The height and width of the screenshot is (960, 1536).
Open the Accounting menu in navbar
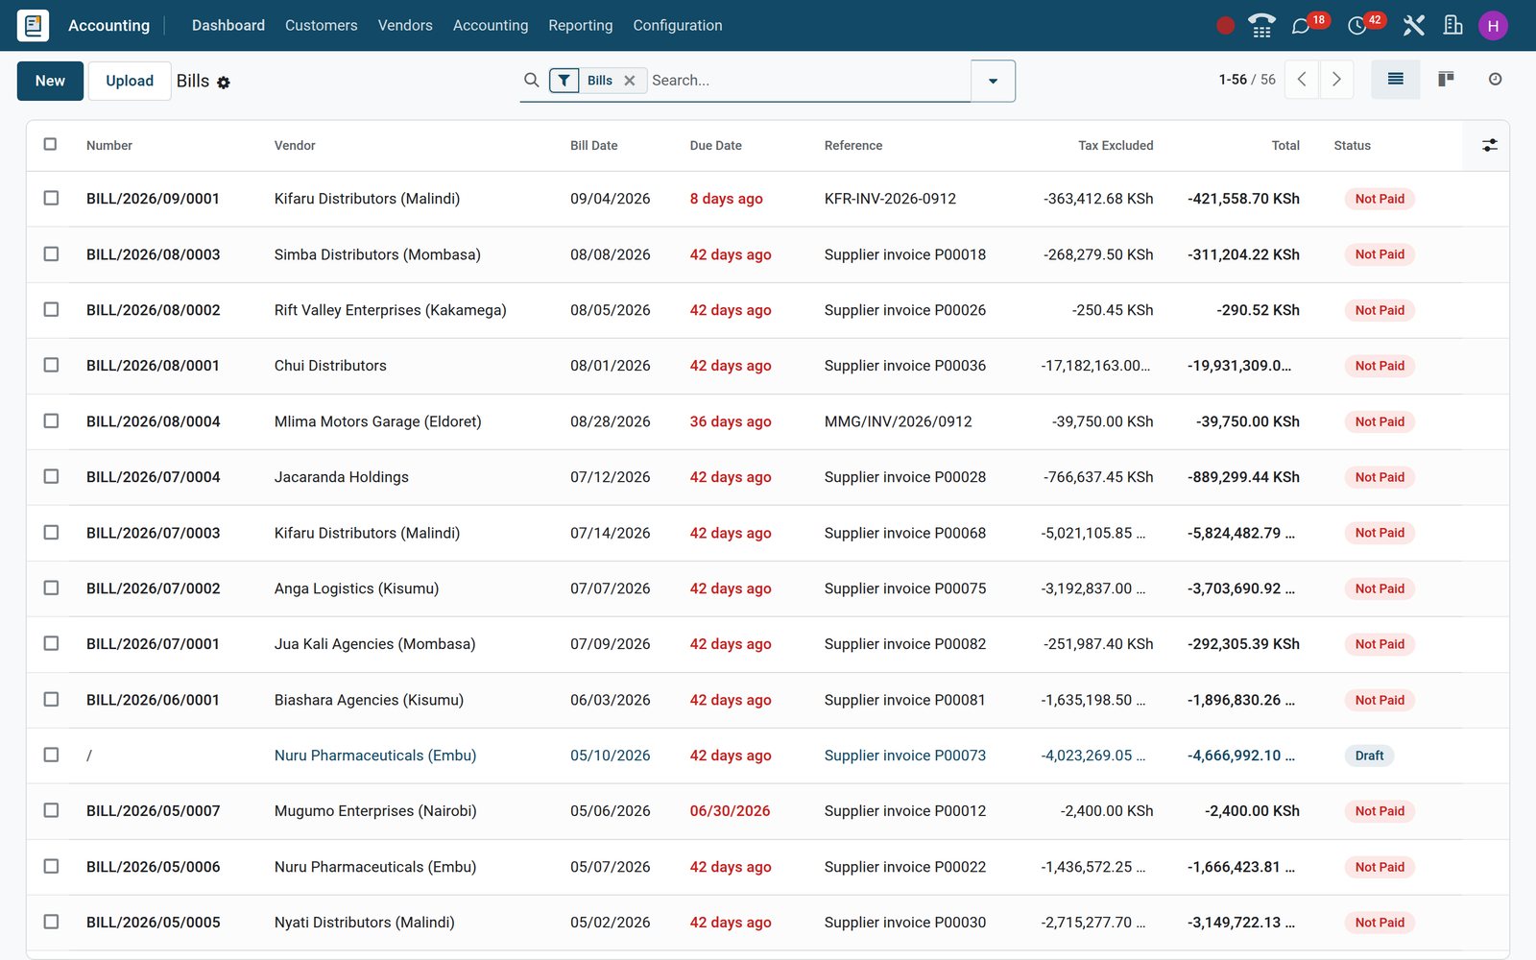(491, 26)
